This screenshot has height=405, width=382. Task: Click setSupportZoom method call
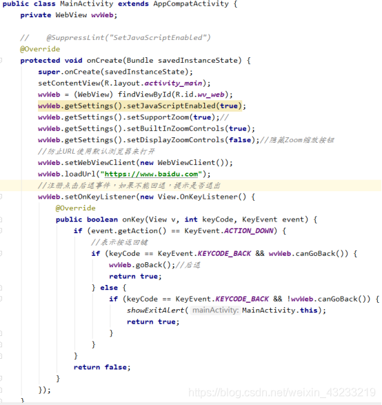[158, 117]
